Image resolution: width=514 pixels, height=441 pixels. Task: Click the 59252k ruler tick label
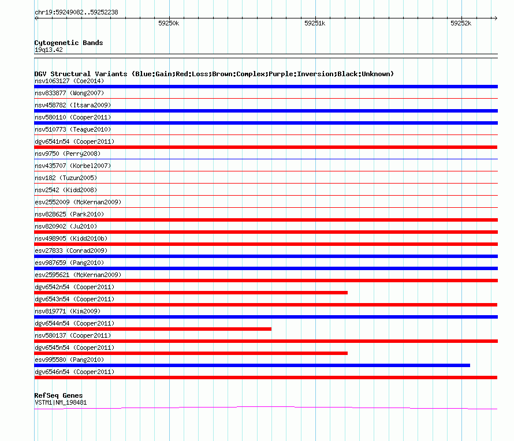461,23
